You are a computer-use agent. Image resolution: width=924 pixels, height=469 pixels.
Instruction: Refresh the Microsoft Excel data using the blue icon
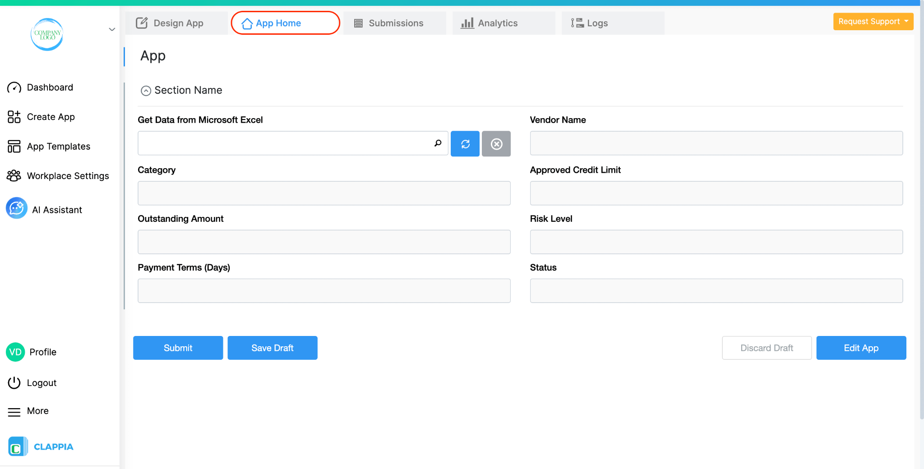tap(465, 143)
